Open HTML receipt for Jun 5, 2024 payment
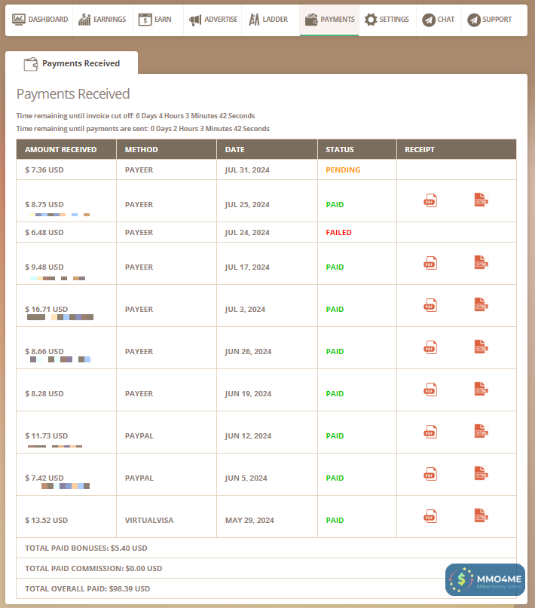This screenshot has height=608, width=535. click(481, 473)
